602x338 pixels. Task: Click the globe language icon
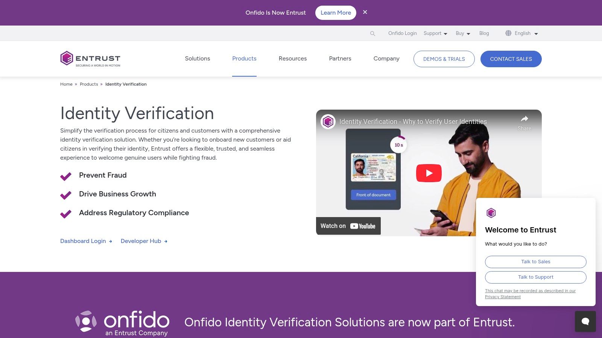coord(508,33)
